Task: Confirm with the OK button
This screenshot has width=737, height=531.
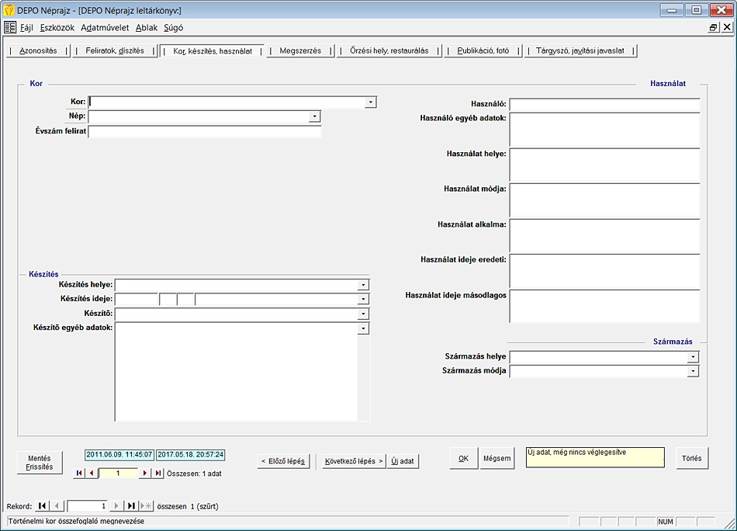Action: click(463, 458)
